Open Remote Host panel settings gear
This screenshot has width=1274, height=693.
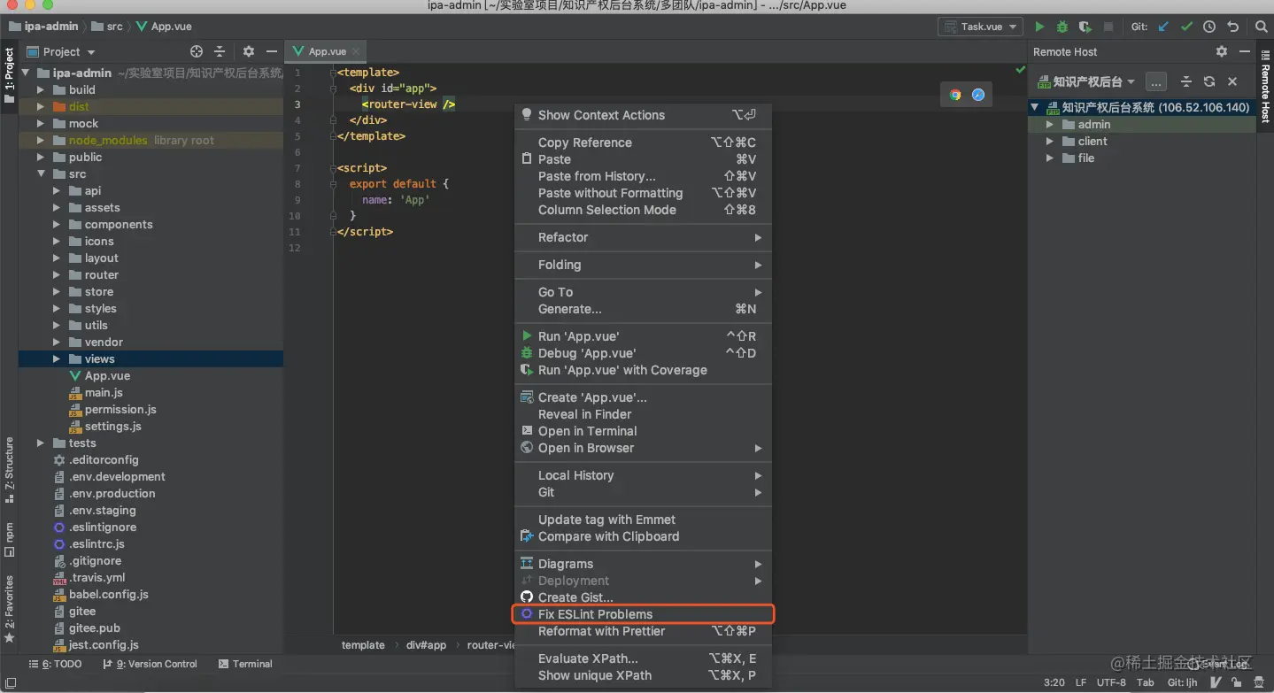click(1222, 51)
